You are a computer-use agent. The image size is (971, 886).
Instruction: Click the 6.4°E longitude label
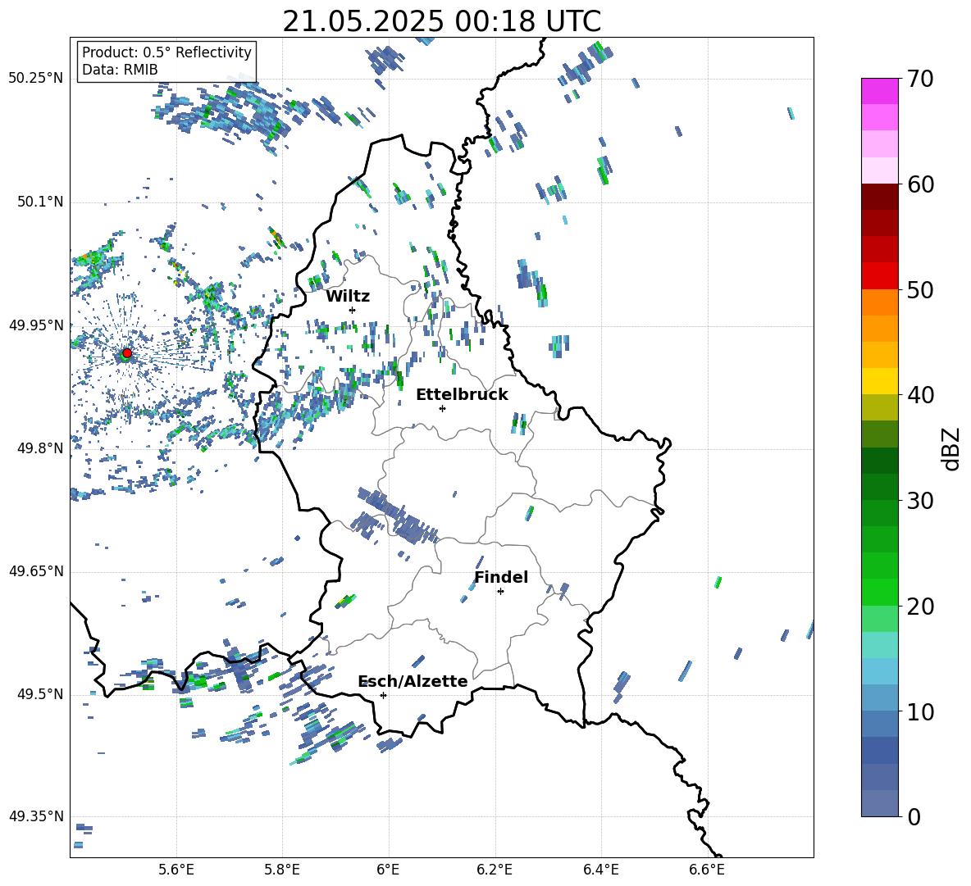[600, 870]
